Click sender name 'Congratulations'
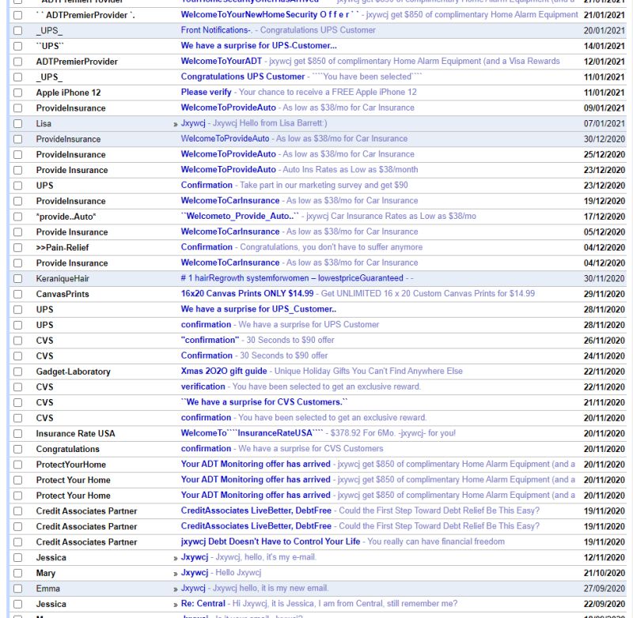This screenshot has height=618, width=633. (67, 449)
